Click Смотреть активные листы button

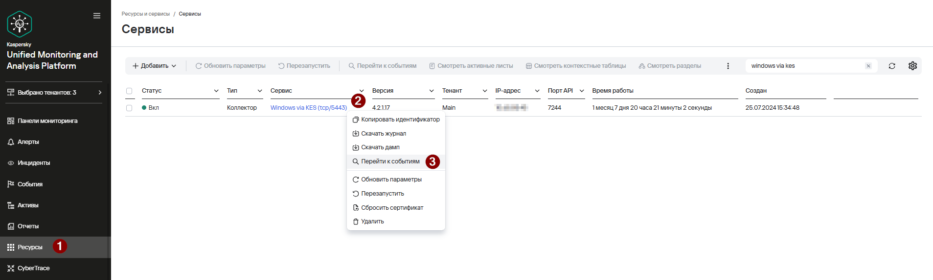[471, 65]
